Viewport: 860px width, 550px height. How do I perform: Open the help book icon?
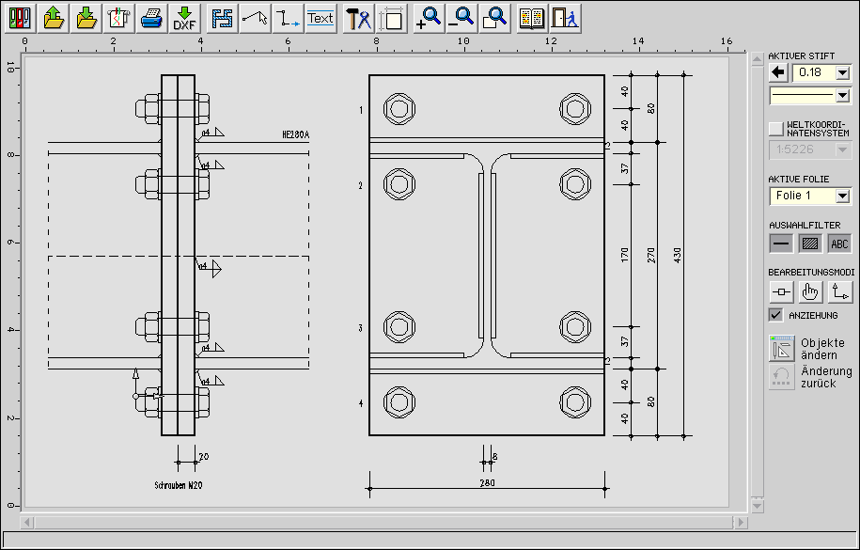coord(532,18)
